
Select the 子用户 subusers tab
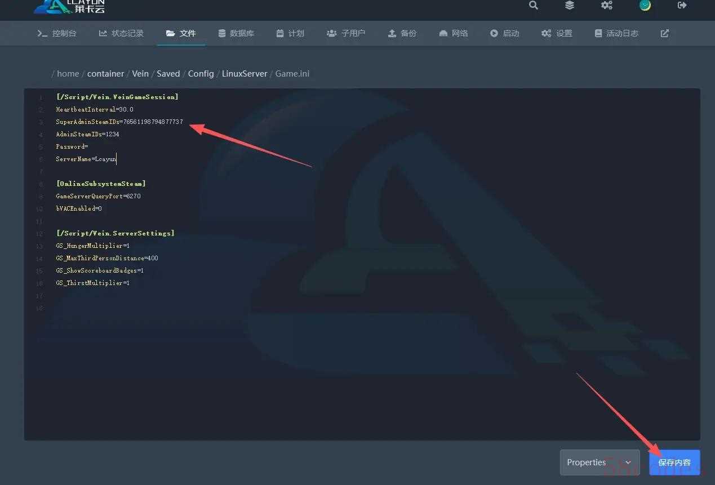coord(346,33)
